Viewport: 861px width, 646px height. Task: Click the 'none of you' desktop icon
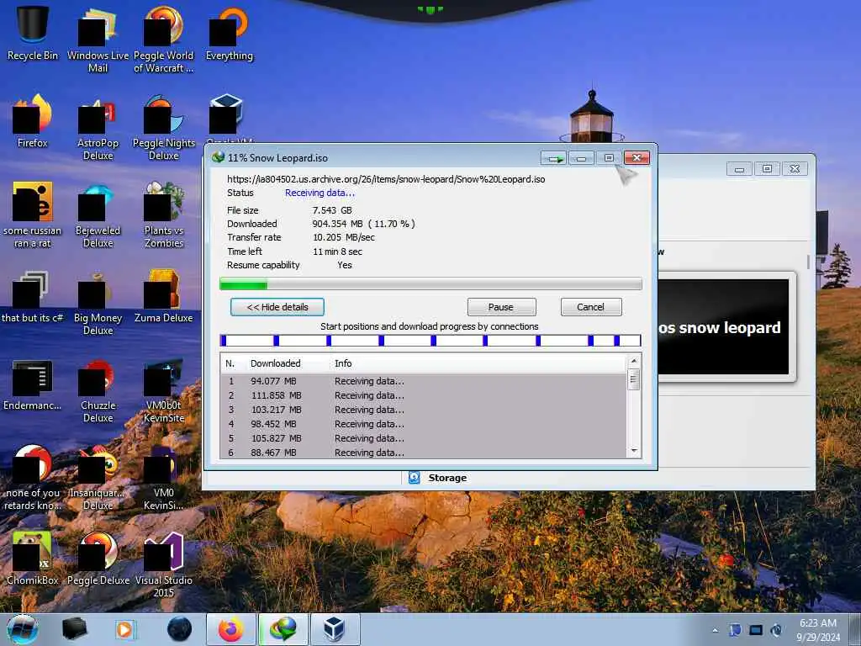click(x=33, y=478)
